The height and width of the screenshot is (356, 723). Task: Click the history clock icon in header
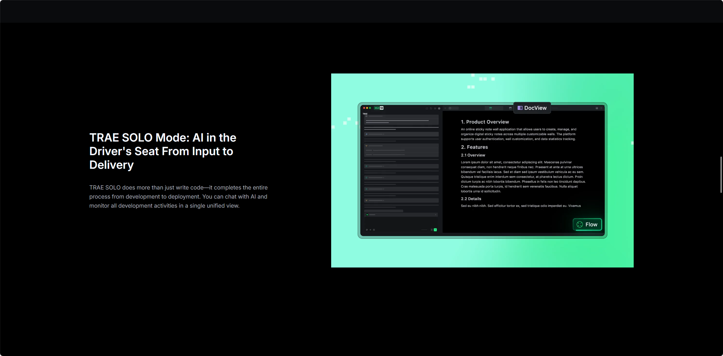pos(431,108)
